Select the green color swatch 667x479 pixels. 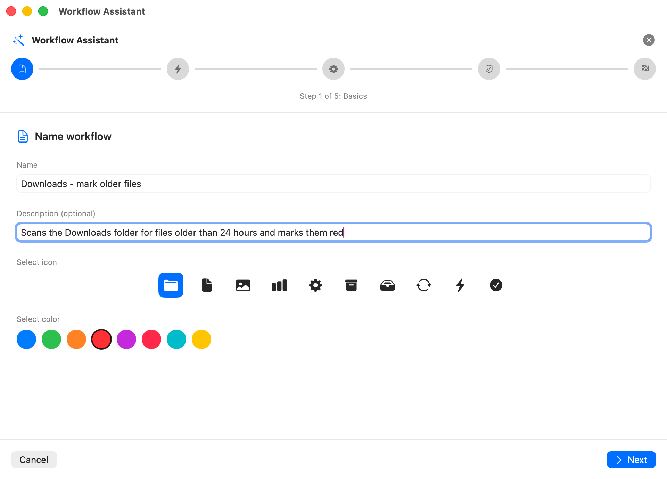tap(51, 339)
